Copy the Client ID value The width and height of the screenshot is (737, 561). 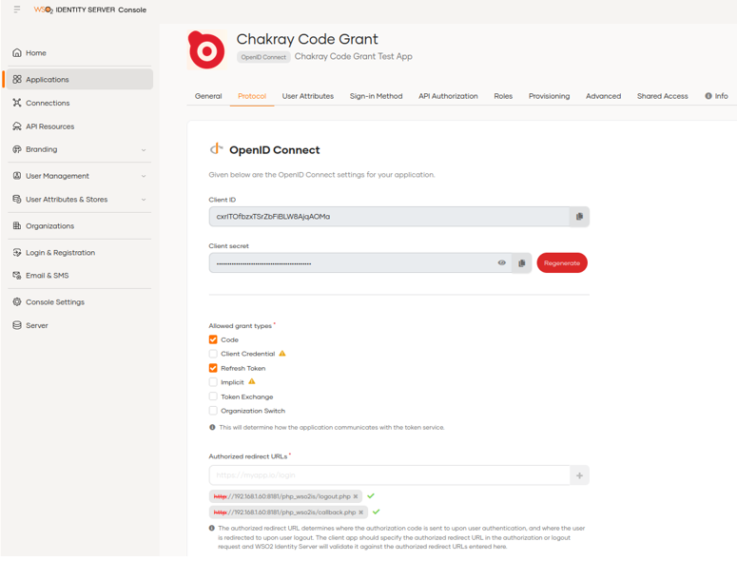[x=579, y=217]
